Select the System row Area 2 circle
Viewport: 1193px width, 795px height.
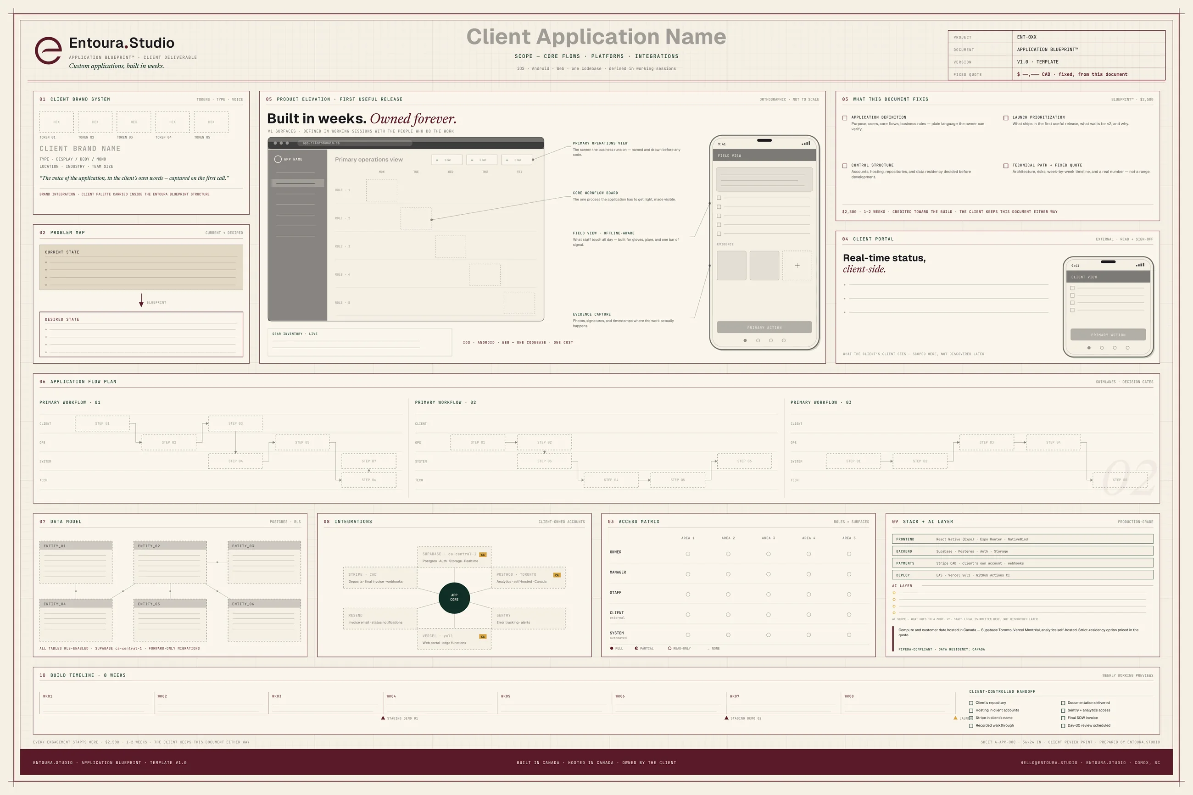728,635
